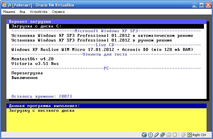
Task: Click the VirtualBox icon in the title bar
Action: [x=4, y=5]
